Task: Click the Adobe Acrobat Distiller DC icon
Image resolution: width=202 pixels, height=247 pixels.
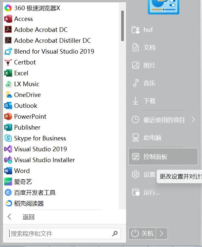Action: [x=8, y=40]
